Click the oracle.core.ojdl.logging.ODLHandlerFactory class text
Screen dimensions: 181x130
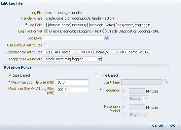(x=80, y=18)
